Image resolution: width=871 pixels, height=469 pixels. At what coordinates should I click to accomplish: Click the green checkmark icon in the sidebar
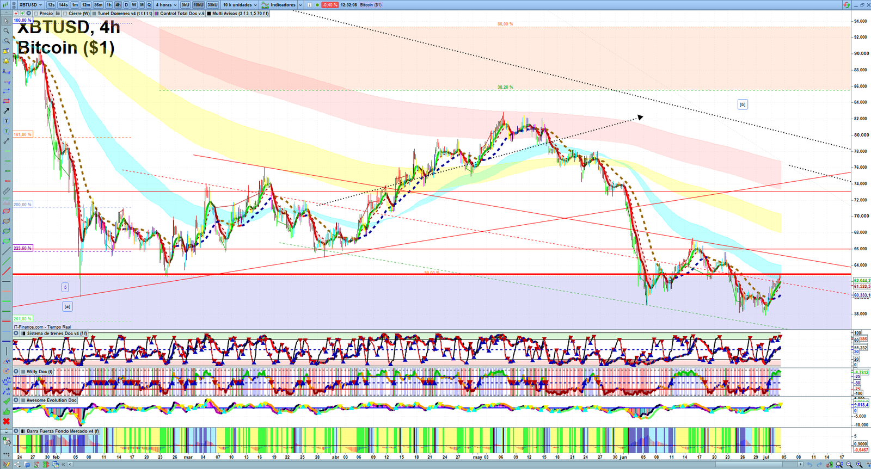click(x=6, y=402)
